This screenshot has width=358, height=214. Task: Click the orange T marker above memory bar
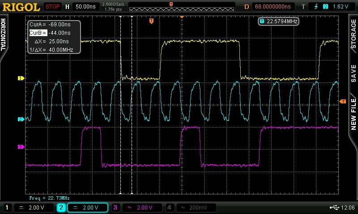click(x=171, y=4)
